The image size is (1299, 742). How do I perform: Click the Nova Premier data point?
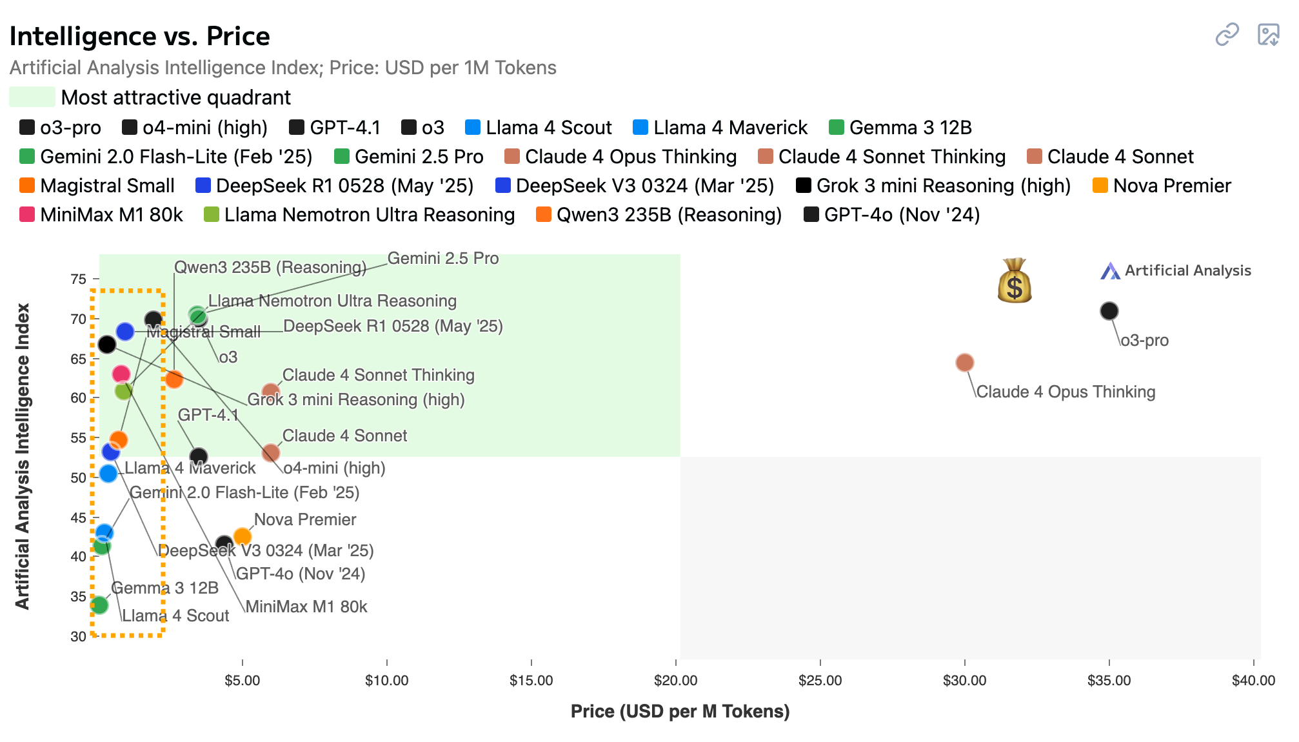coord(242,536)
